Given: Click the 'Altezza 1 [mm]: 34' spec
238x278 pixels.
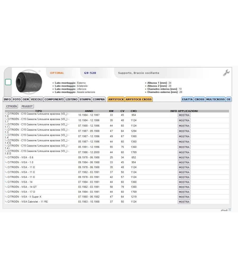Looking at the screenshot, I should click(159, 83).
